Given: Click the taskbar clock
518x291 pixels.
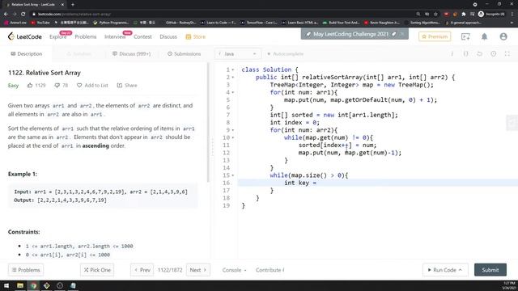Looking at the screenshot, I should [509, 285].
